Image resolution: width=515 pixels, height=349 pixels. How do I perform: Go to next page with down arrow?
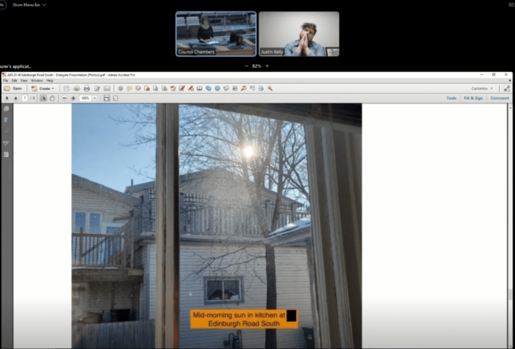tap(15, 98)
